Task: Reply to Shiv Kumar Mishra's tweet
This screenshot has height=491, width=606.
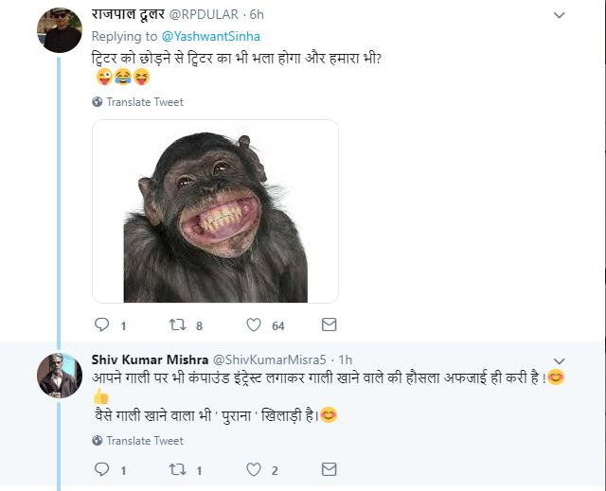Action: click(x=102, y=469)
